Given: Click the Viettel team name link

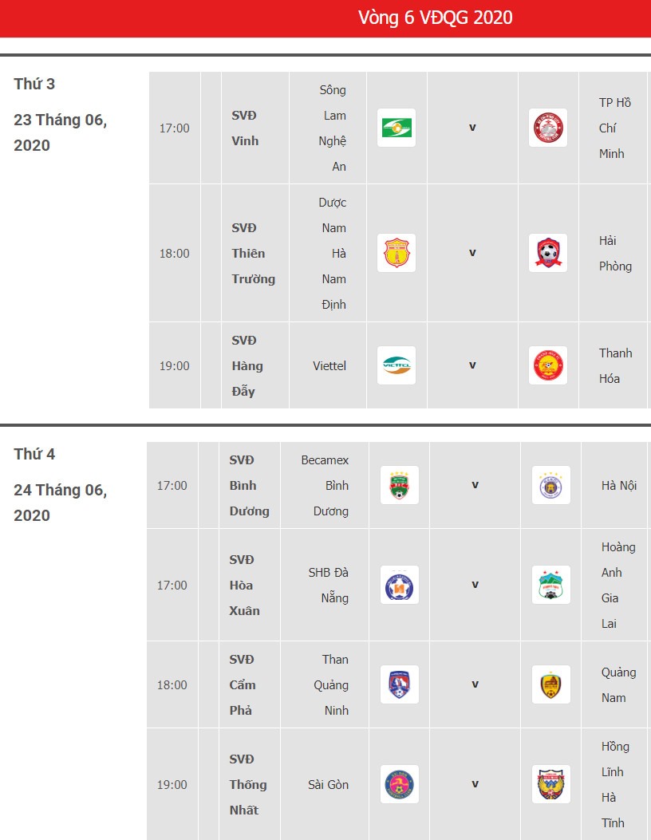Looking at the screenshot, I should 329,366.
